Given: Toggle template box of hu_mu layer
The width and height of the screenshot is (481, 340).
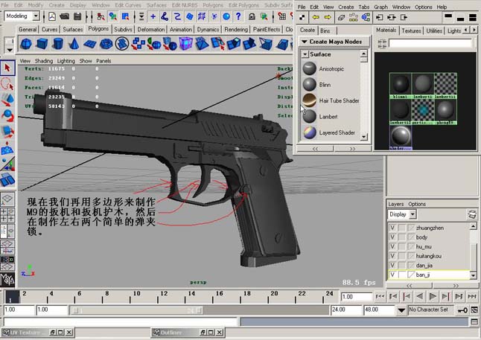Looking at the screenshot, I should click(x=402, y=246).
